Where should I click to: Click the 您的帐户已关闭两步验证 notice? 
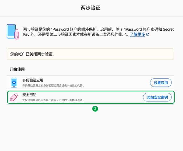[90, 54]
